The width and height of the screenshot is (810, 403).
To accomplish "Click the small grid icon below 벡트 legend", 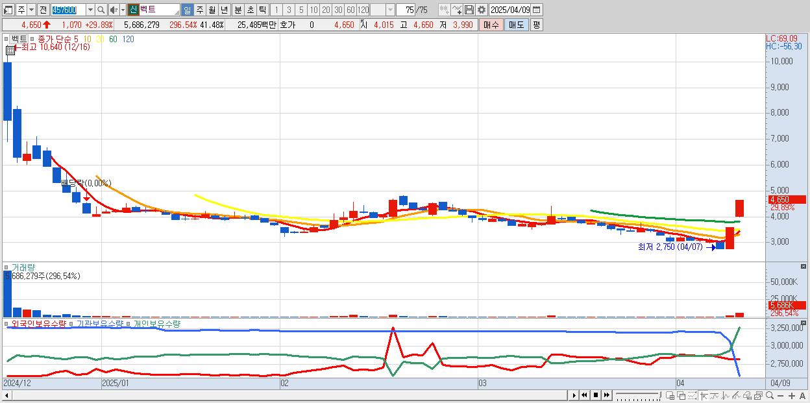I will point(10,50).
